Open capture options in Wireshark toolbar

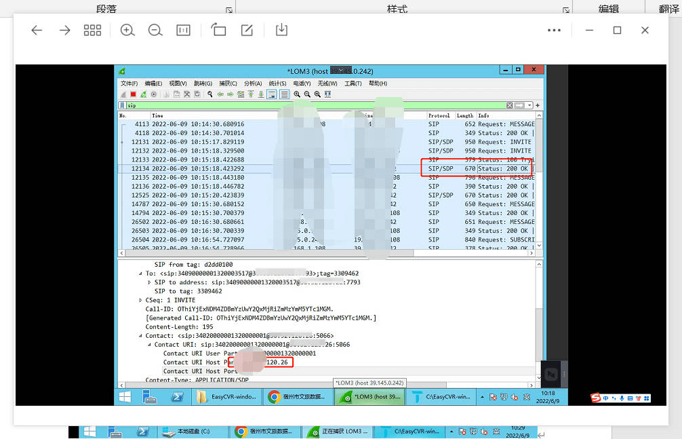pos(153,94)
